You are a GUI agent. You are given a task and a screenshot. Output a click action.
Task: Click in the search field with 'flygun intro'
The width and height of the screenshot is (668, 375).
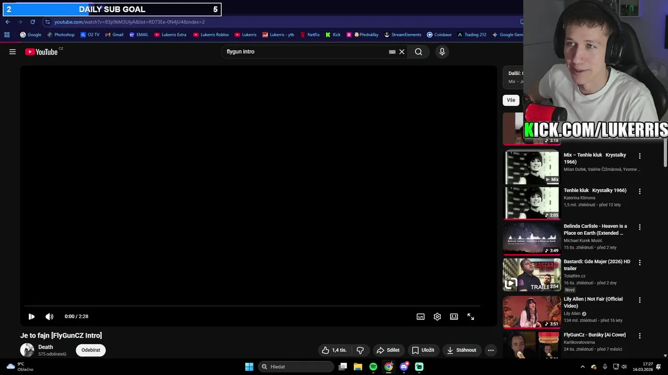tap(305, 52)
